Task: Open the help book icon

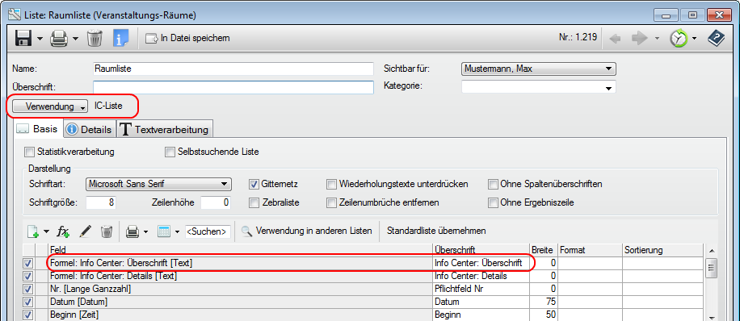Action: click(716, 38)
